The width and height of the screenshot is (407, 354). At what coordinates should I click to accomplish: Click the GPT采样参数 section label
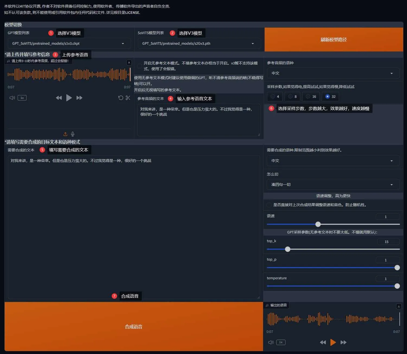pyautogui.click(x=332, y=232)
